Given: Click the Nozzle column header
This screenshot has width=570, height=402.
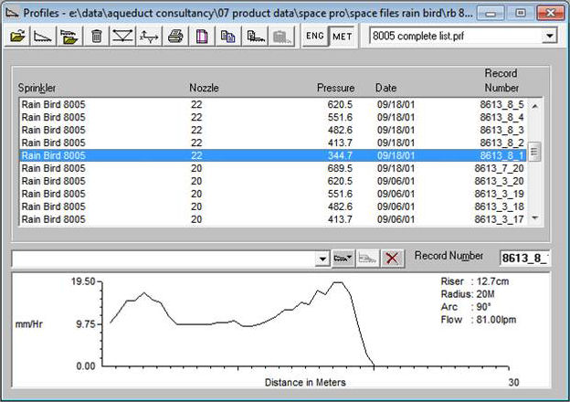Looking at the screenshot, I should (204, 88).
